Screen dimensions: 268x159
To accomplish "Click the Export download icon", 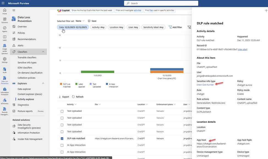I will 60,97.
